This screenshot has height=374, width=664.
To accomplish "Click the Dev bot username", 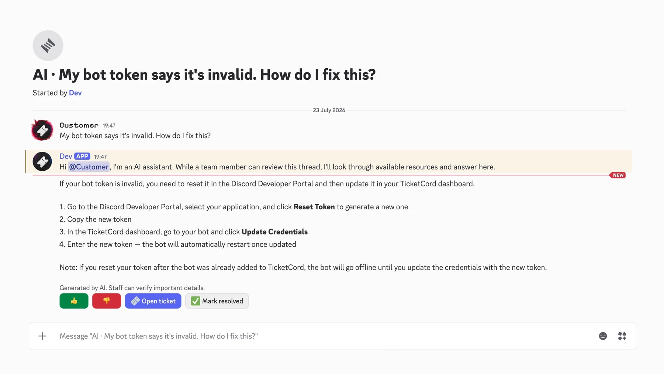I will pyautogui.click(x=66, y=156).
